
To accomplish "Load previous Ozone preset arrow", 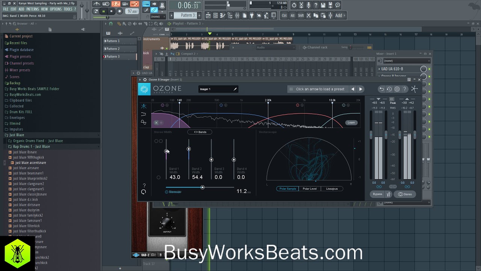I will [x=352, y=89].
